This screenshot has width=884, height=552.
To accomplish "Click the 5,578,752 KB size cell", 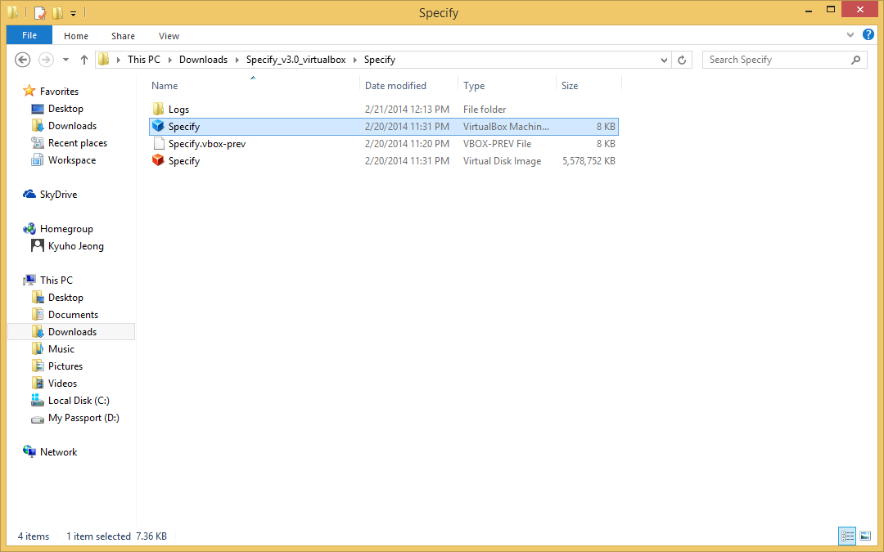I will click(x=589, y=161).
